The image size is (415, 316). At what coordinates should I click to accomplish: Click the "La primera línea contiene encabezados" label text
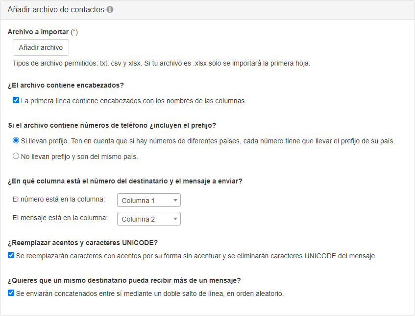tap(133, 101)
